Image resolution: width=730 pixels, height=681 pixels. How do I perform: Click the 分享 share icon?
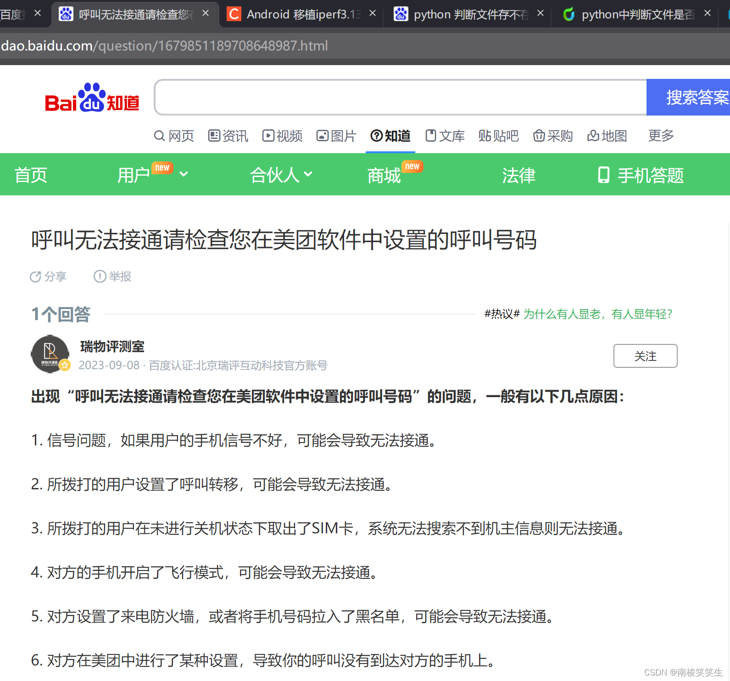pyautogui.click(x=35, y=277)
